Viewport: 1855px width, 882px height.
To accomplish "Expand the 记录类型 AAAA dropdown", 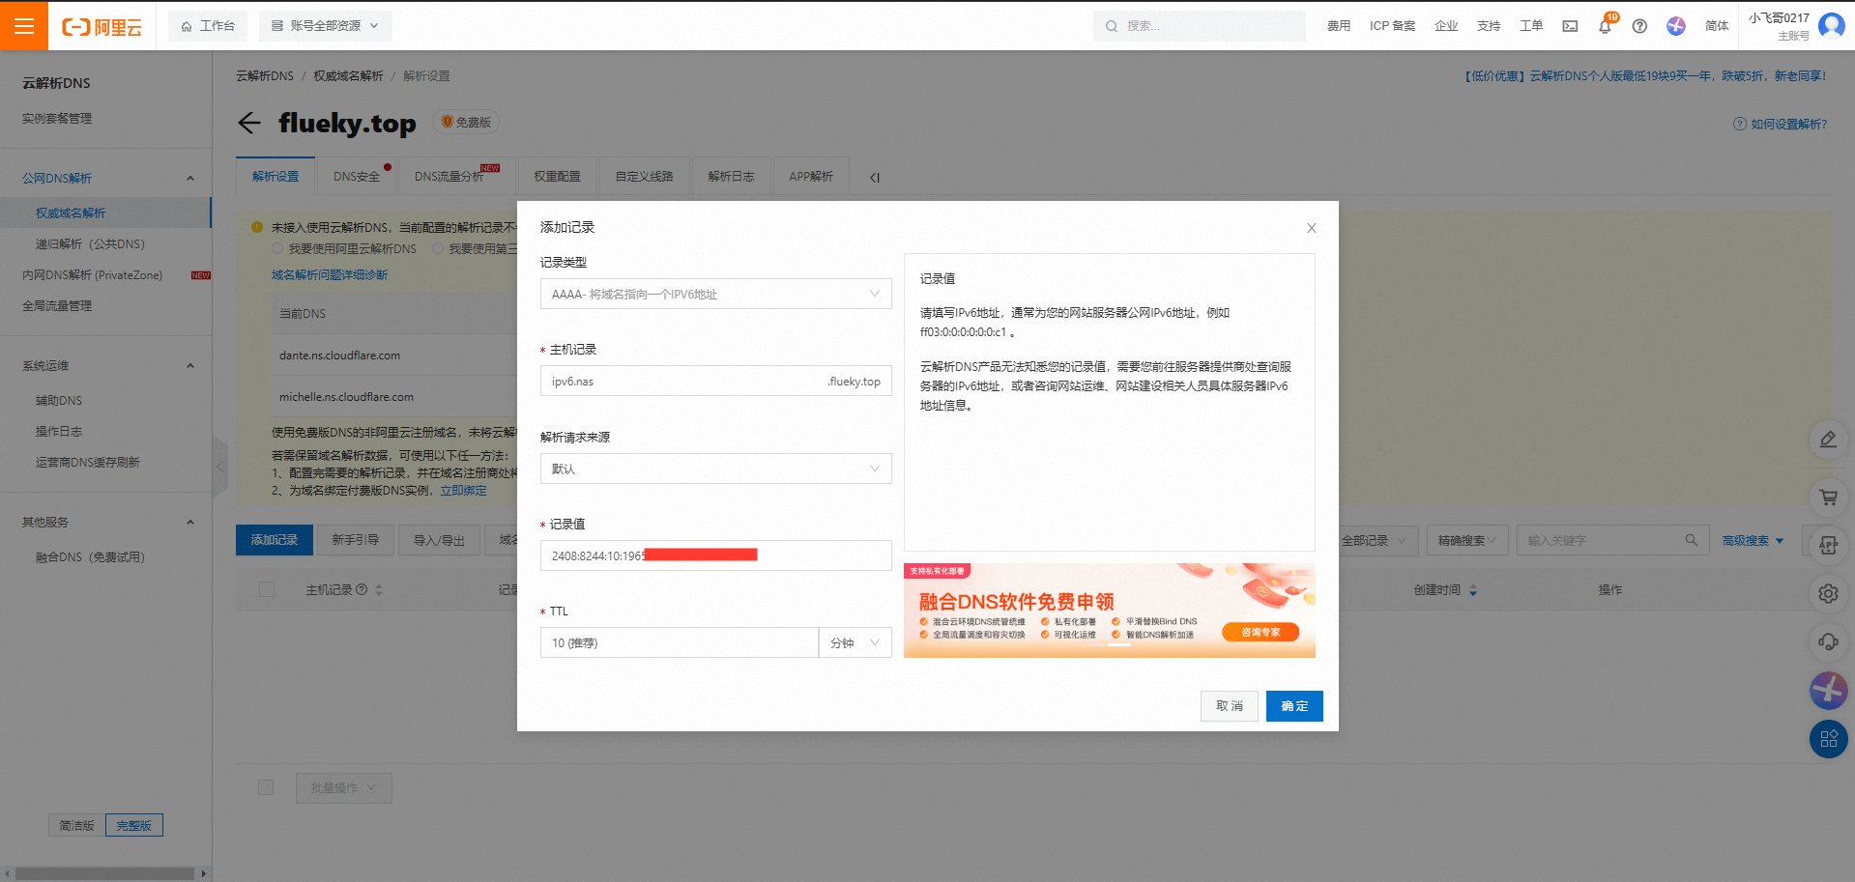I will click(715, 294).
